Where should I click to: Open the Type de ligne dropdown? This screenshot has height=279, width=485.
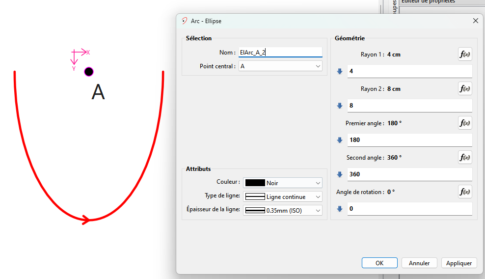coord(318,197)
